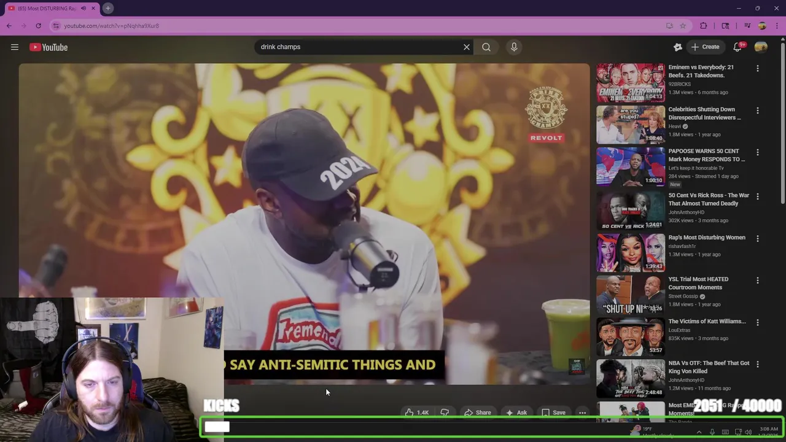Click taskbar network icon
Viewport: 786px width, 442px height.
click(x=738, y=432)
